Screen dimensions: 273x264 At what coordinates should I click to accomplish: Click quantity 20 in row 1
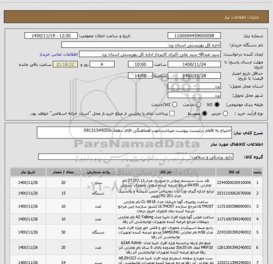click(64, 182)
